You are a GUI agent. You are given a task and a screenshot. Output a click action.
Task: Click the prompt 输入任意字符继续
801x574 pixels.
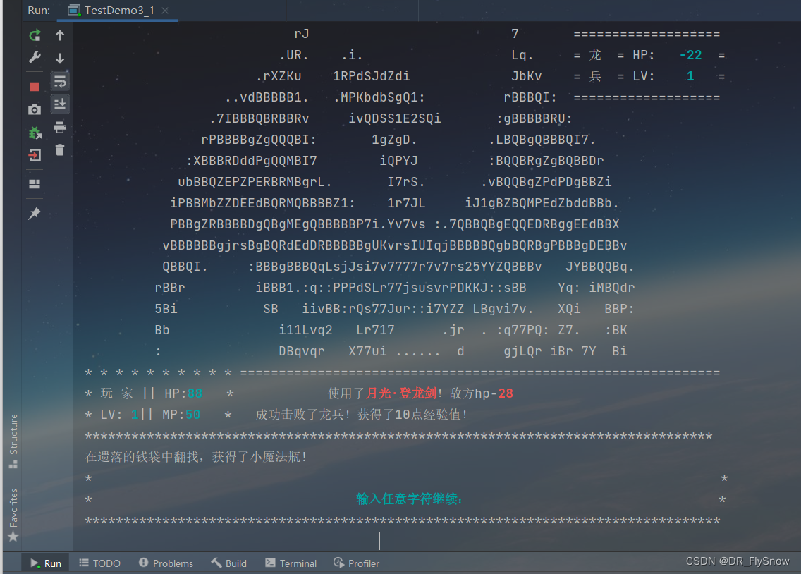click(409, 499)
